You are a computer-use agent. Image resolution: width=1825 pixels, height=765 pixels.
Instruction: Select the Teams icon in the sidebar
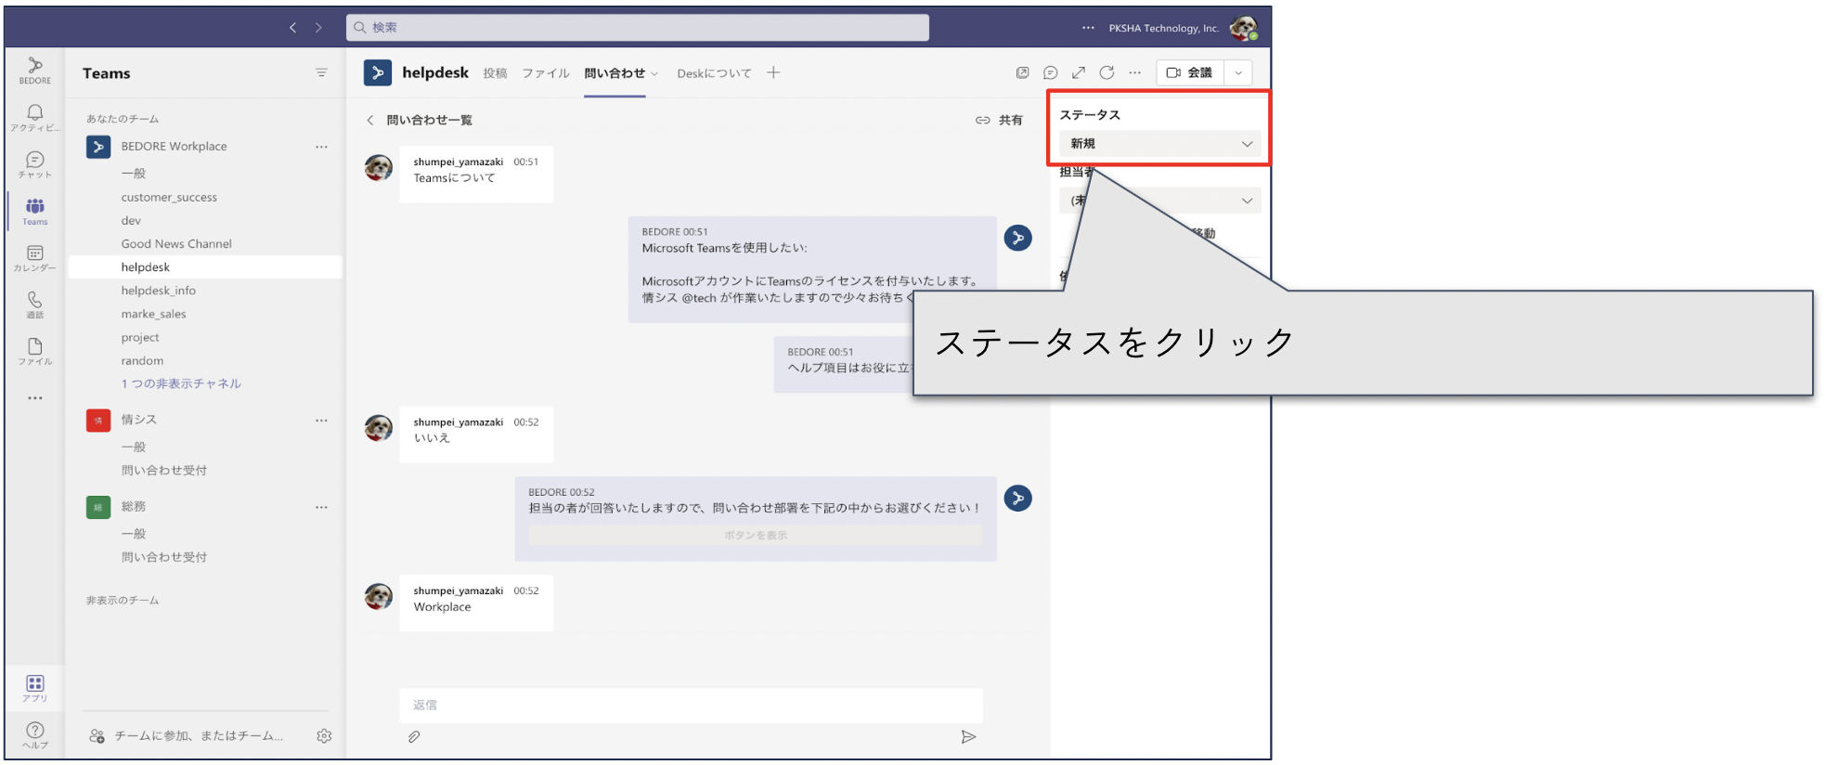[x=35, y=211]
